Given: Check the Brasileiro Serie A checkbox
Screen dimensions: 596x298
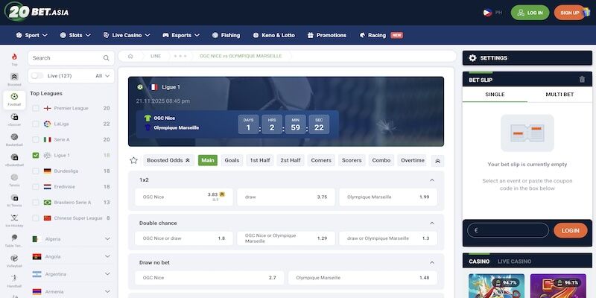Looking at the screenshot, I should coord(36,203).
